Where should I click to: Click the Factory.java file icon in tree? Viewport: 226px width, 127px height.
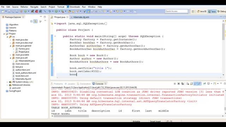tap(17, 49)
